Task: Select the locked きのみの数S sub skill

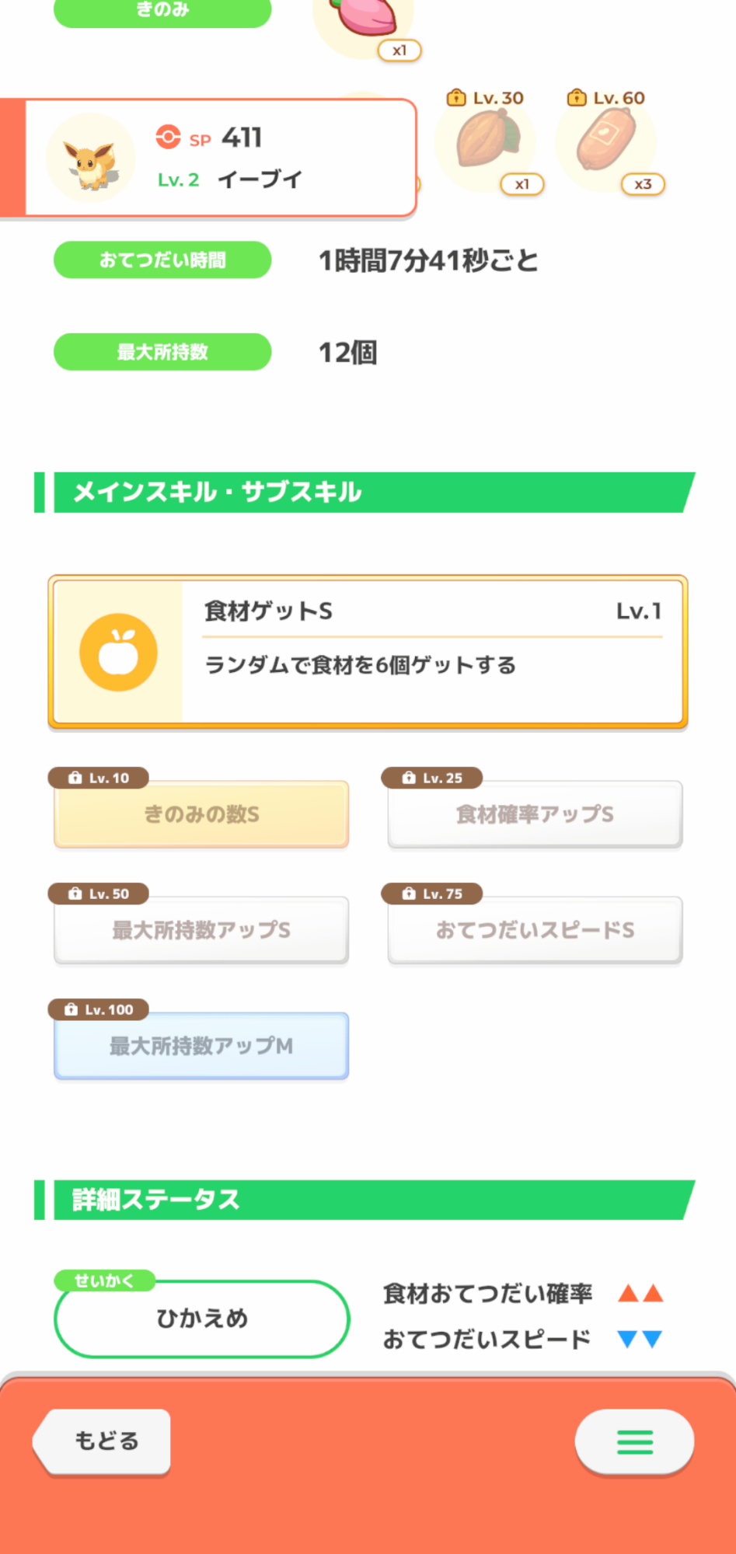Action: (x=201, y=814)
